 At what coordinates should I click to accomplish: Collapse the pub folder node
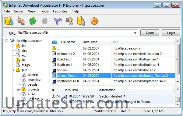point(12,70)
